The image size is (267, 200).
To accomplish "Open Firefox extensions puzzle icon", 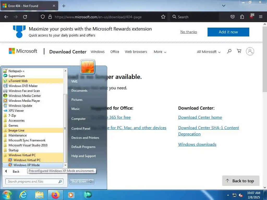I will (242, 17).
